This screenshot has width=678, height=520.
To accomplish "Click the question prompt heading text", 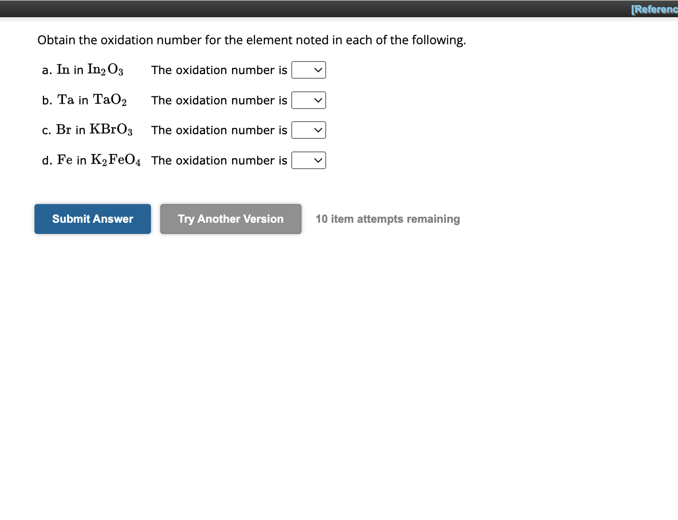I will (x=252, y=40).
